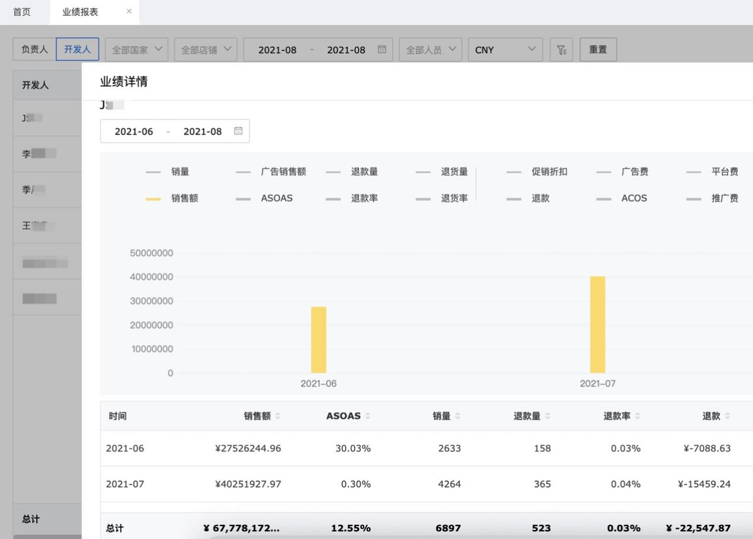Click the 开发人 button
Viewport: 753px width, 539px height.
click(77, 50)
